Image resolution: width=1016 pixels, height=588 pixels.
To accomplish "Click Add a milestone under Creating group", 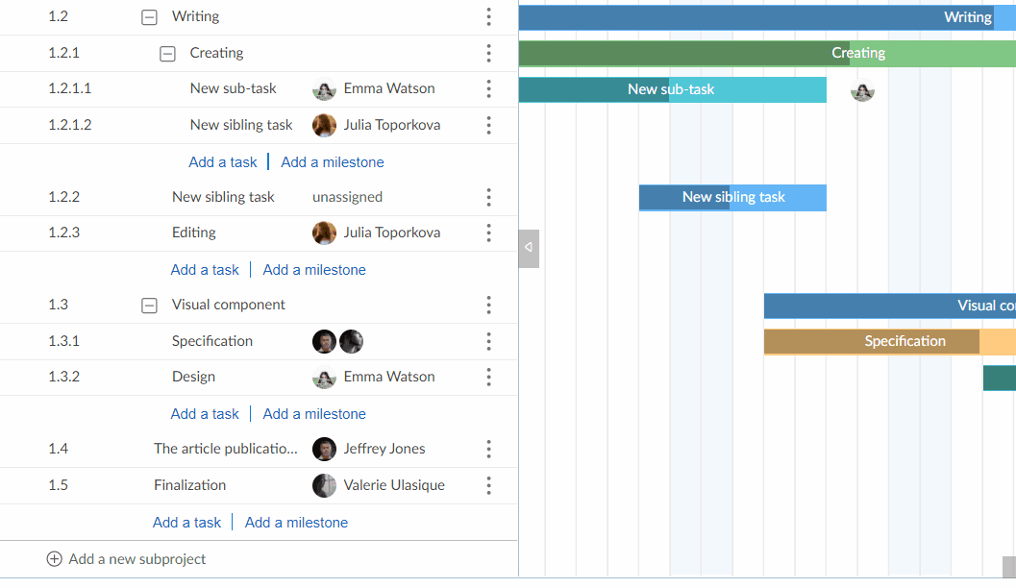I will coord(333,162).
